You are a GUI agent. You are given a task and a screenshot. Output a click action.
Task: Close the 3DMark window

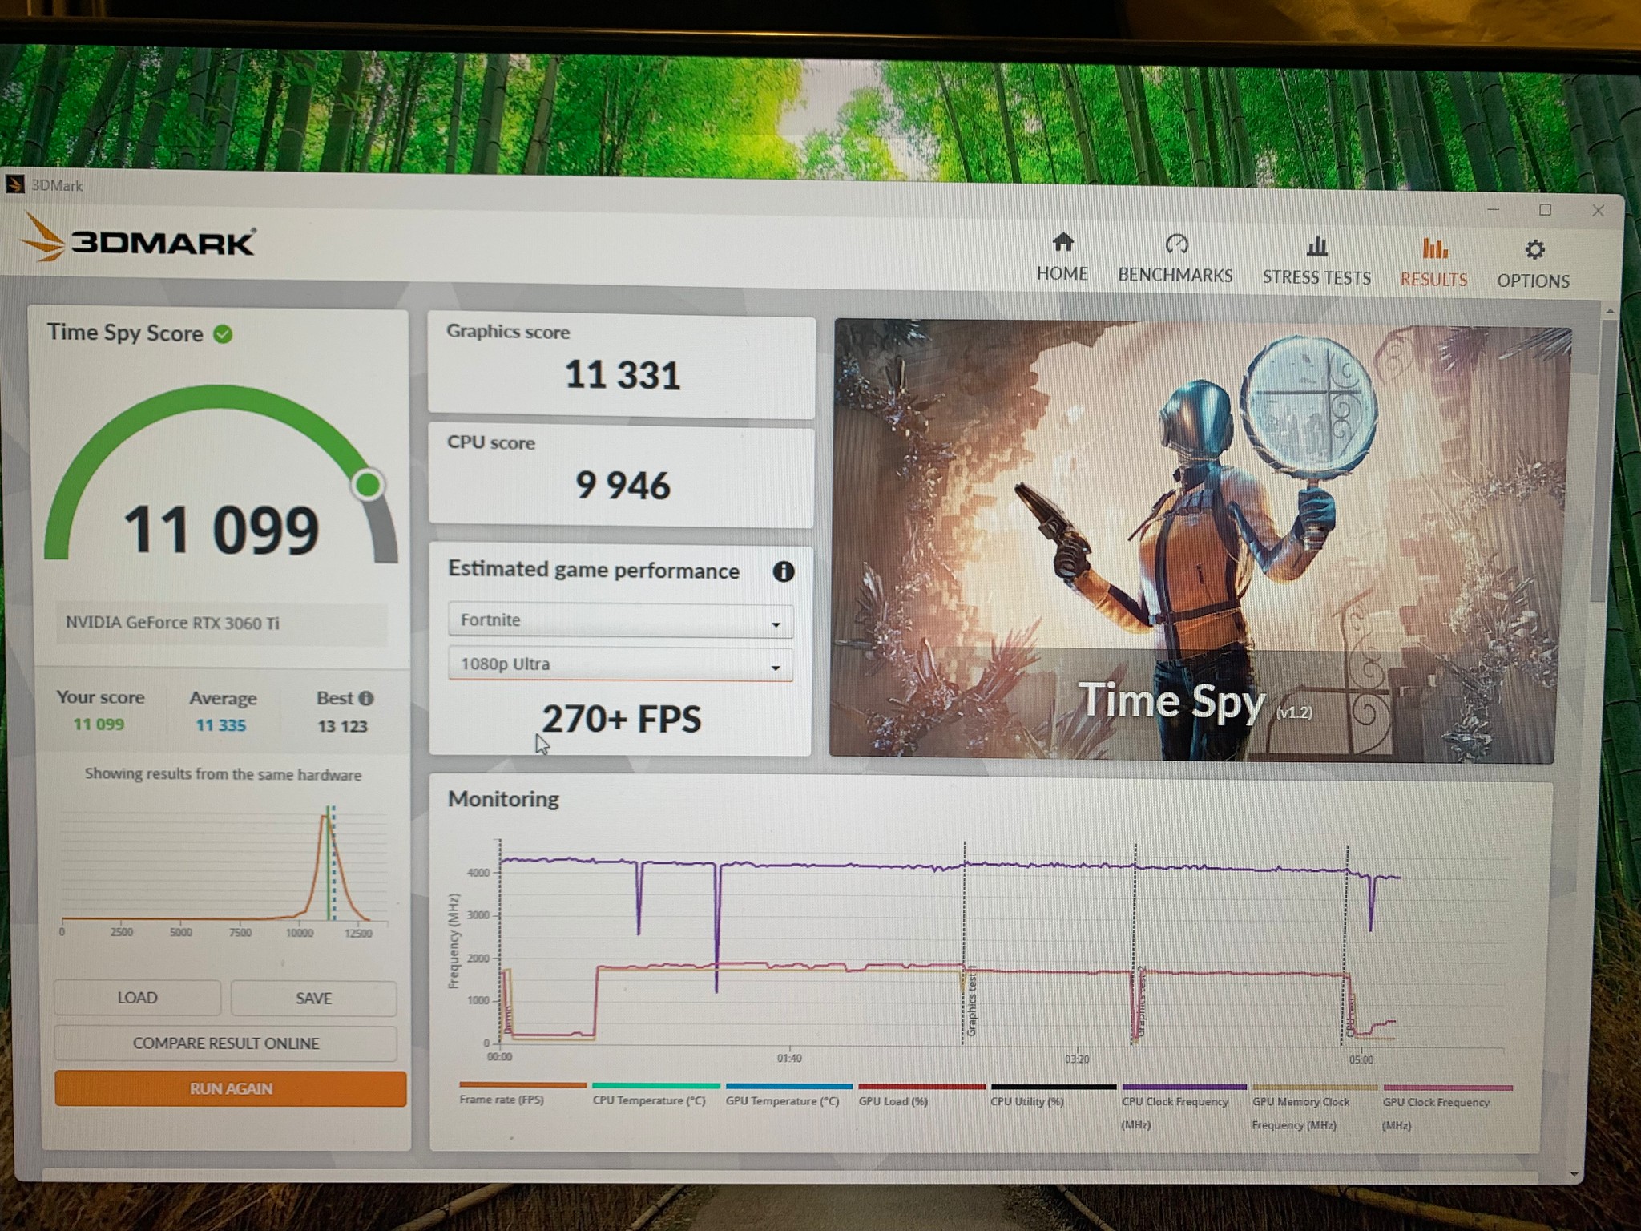1598,210
